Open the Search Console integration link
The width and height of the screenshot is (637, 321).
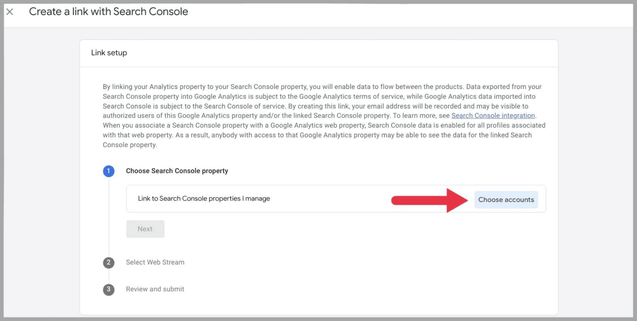[492, 116]
